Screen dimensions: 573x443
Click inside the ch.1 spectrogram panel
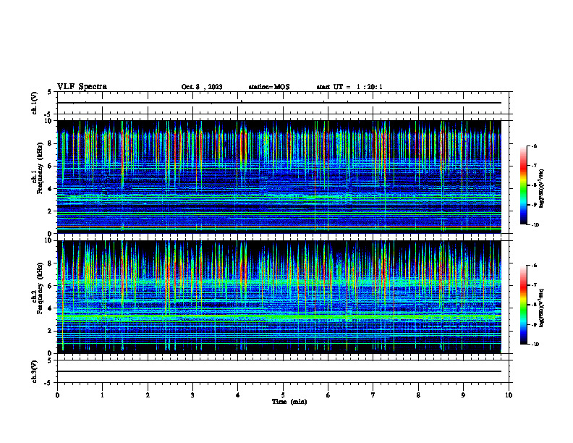click(279, 177)
